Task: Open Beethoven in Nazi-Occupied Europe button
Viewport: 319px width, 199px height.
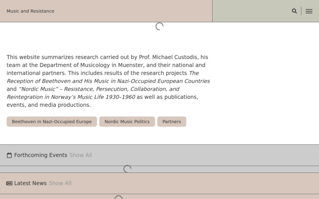Action: click(x=52, y=122)
